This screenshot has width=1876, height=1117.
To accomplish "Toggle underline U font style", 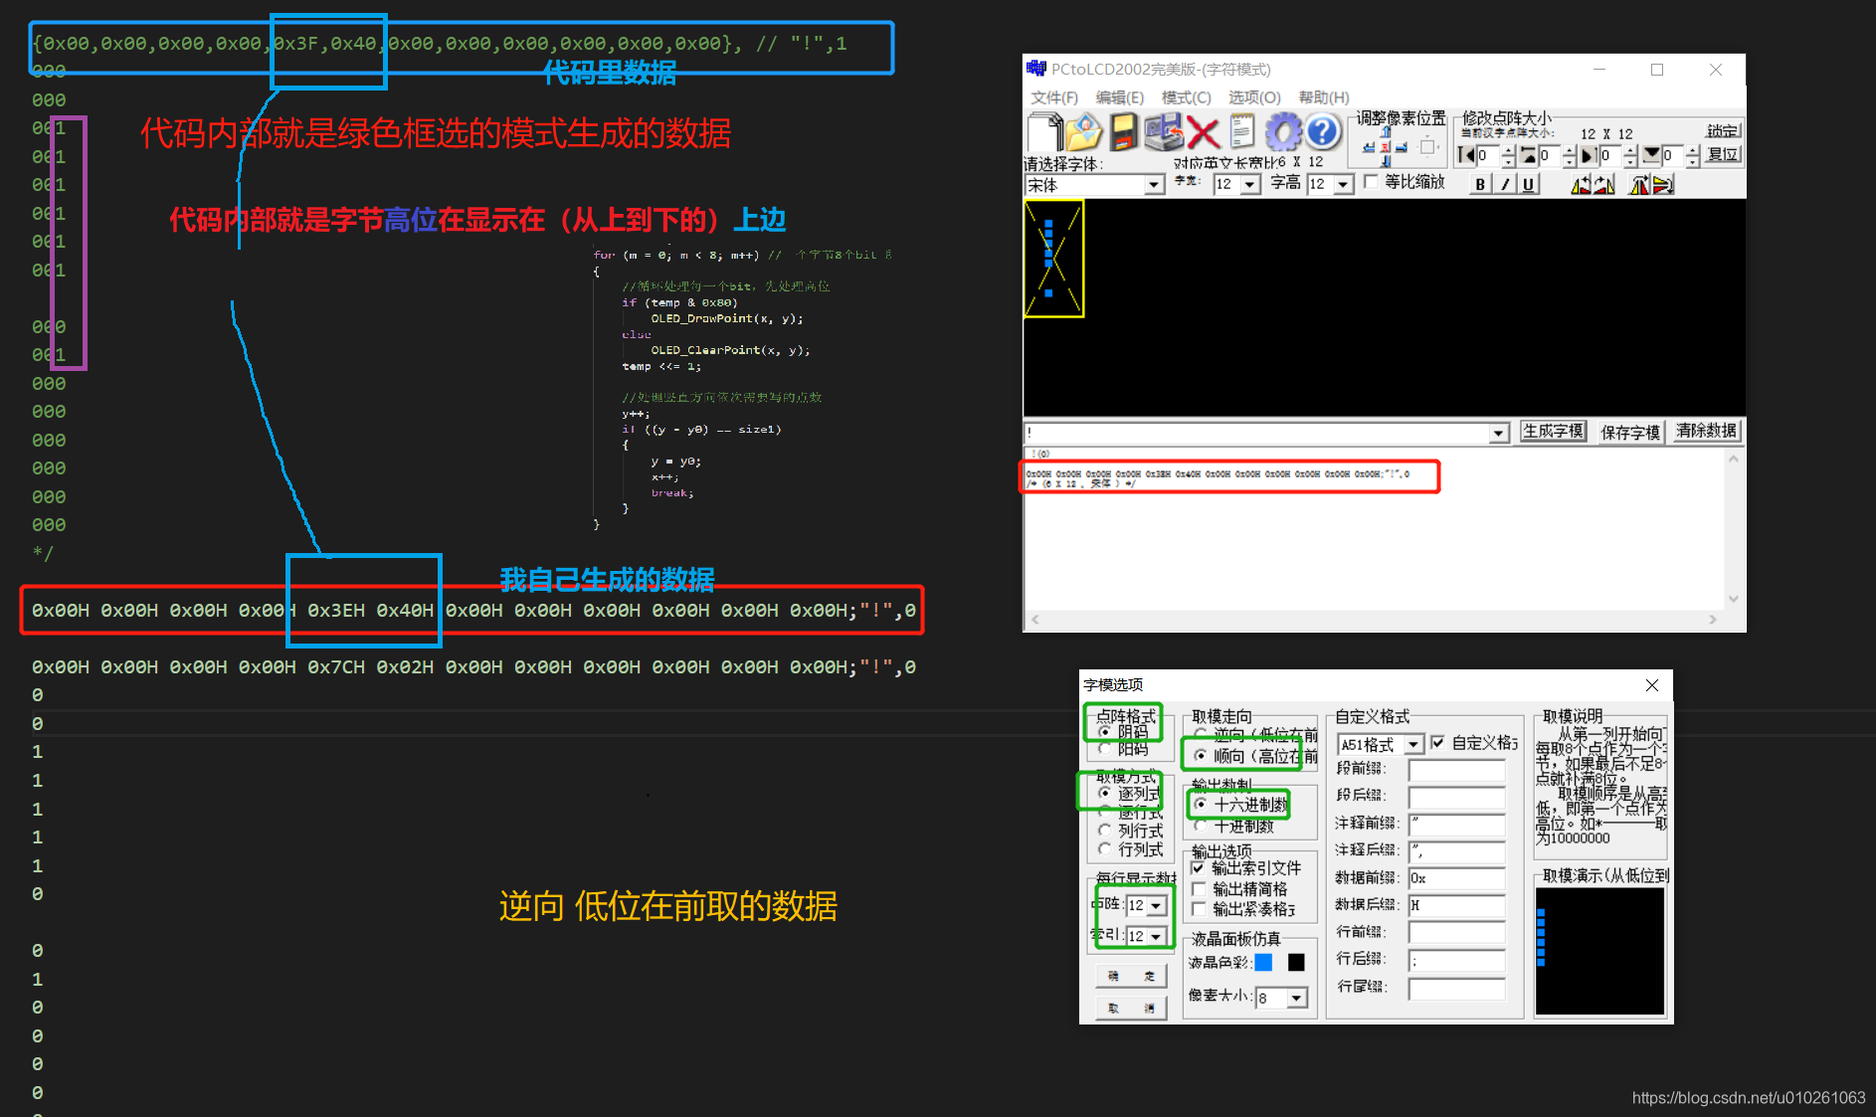I will pos(1529,184).
